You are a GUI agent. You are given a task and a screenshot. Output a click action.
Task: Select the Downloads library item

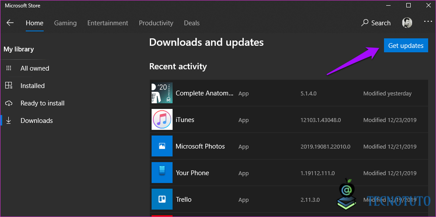click(37, 121)
